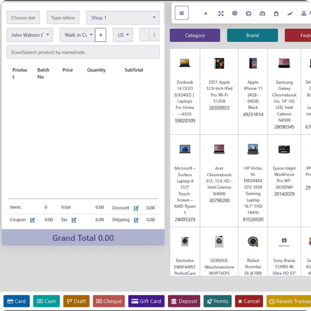Open the sales chart icon
Screen dimensions: 311x311
(290, 13)
